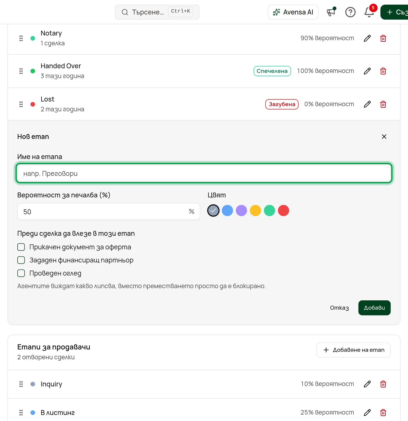The image size is (408, 421).
Task: Check Прикачен документ за оферта
Action: coord(21,247)
